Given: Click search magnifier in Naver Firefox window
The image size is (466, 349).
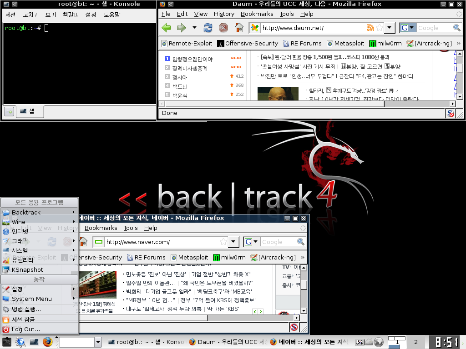Looking at the screenshot, I should 301,242.
